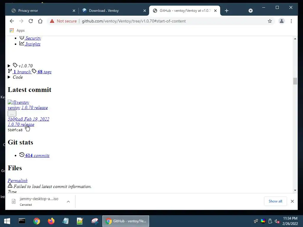Click the colorful display tray icon
The image size is (303, 227).
(263, 221)
